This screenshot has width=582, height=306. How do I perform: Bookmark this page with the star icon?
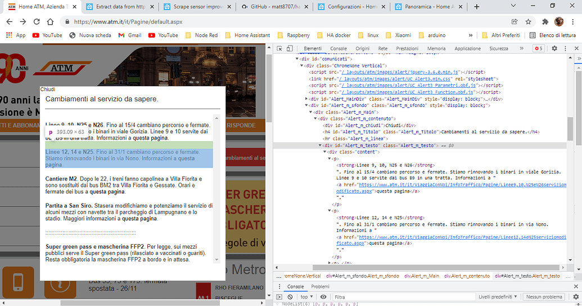(x=528, y=21)
